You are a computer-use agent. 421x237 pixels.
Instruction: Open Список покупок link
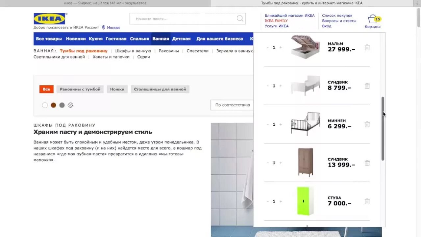click(x=337, y=15)
